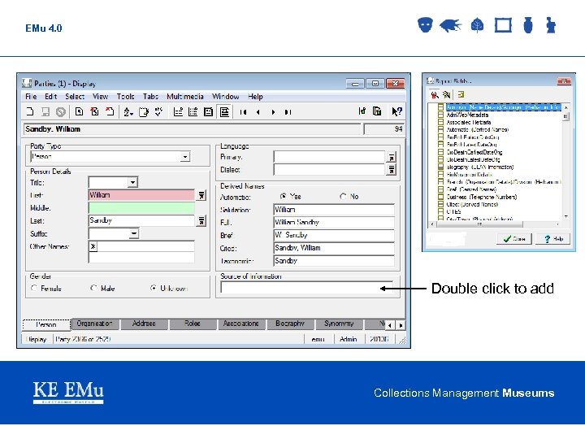The width and height of the screenshot is (585, 439).
Task: Switch to the Associations tab
Action: pos(240,324)
